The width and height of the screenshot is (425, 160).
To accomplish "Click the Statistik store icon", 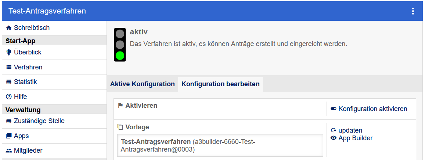I will click(x=9, y=82).
